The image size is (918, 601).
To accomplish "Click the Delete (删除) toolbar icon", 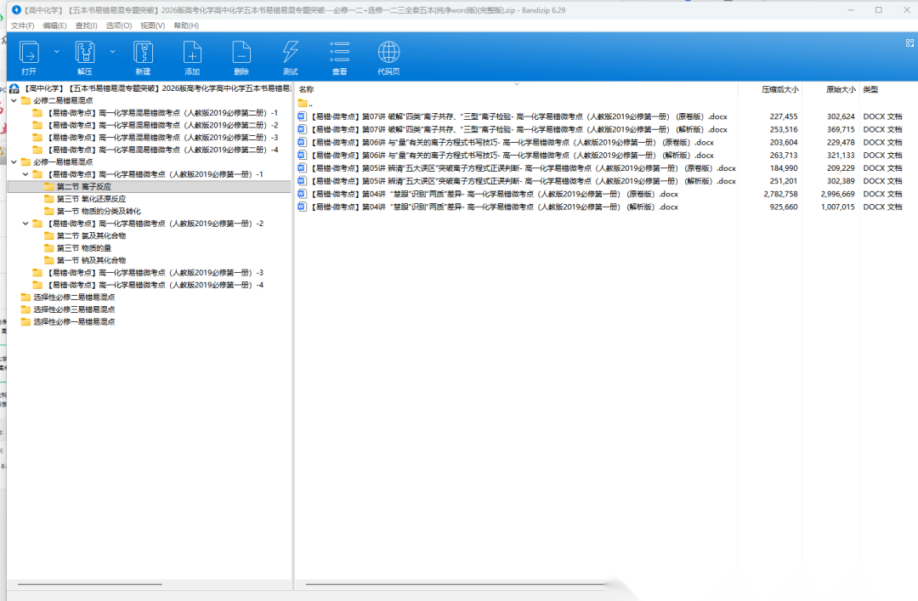I will pos(241,54).
